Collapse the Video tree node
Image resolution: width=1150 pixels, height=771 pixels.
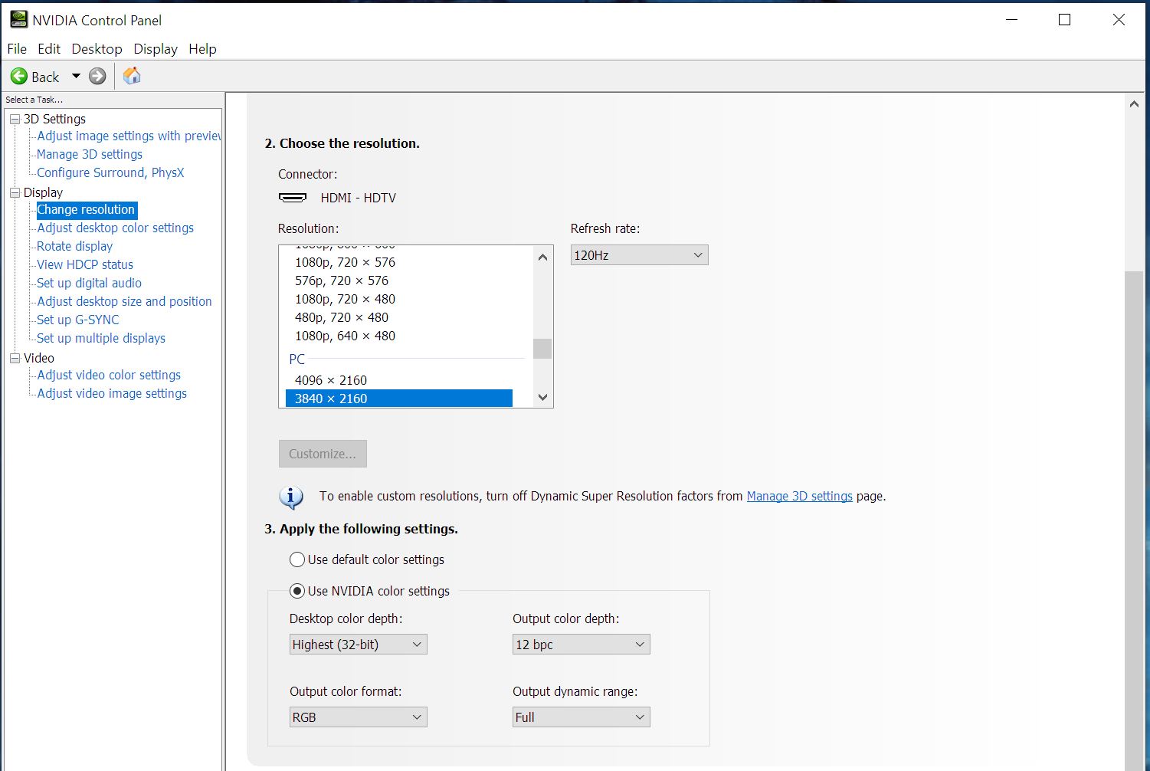(15, 358)
